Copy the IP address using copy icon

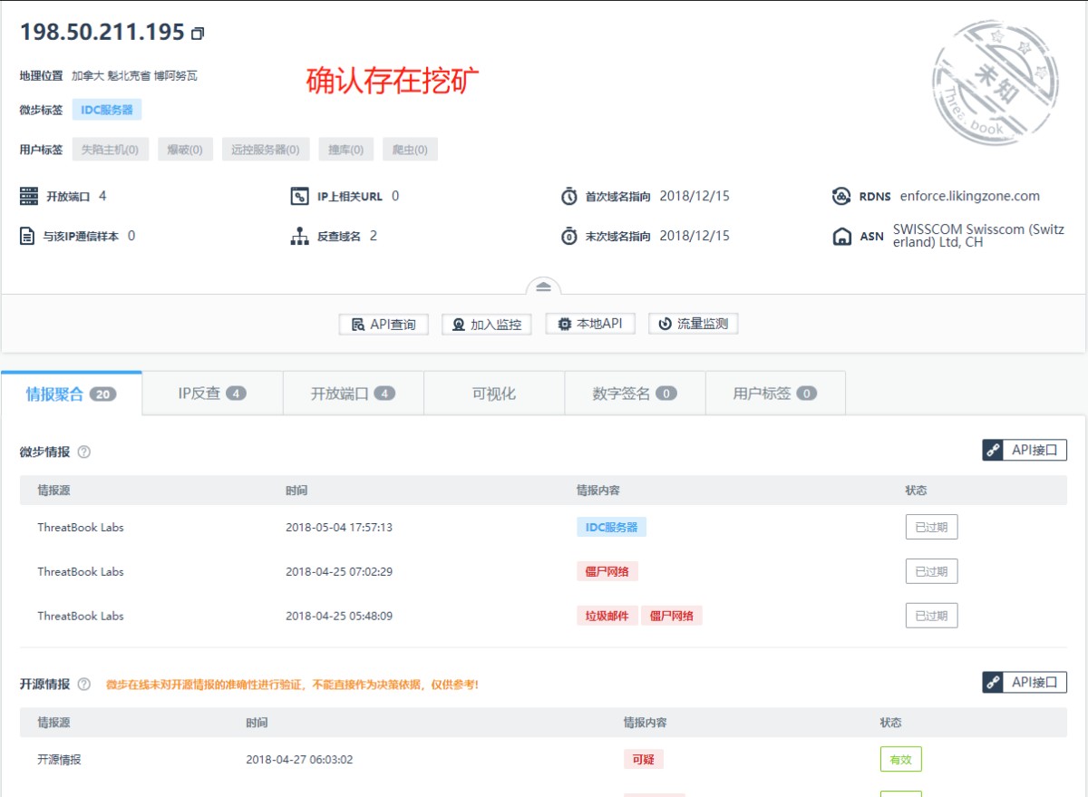coord(198,34)
